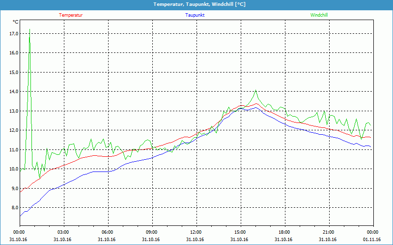Screen dimensions: 393x245
Task: Click the °C unit label above the y-axis
Action: point(16,22)
